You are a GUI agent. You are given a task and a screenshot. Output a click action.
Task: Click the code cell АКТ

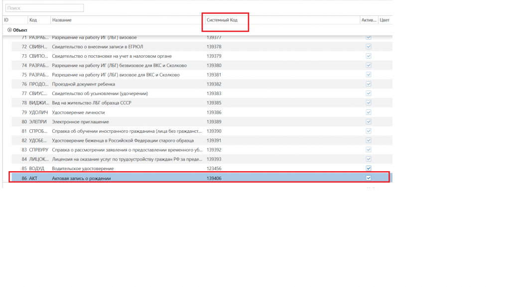[x=33, y=178]
